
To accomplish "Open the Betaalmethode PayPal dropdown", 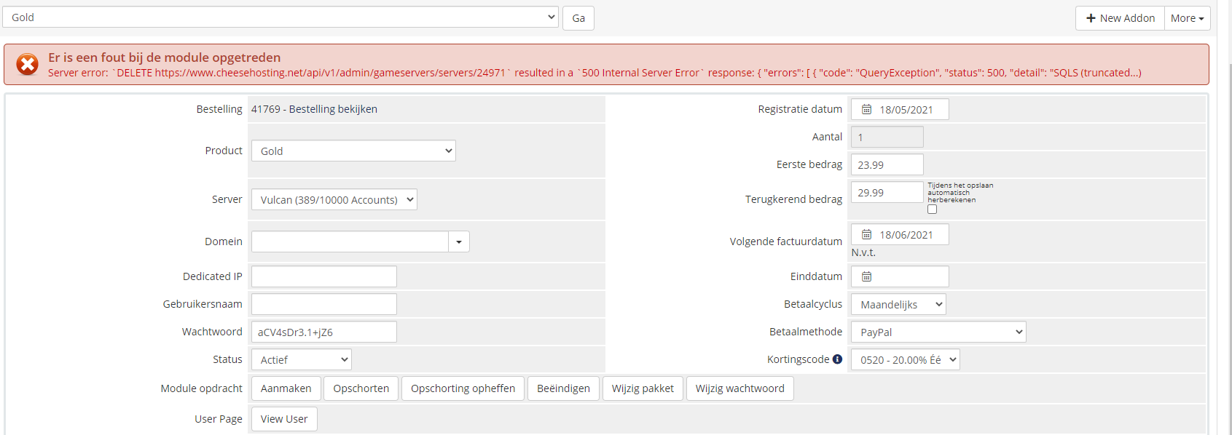I will point(938,332).
